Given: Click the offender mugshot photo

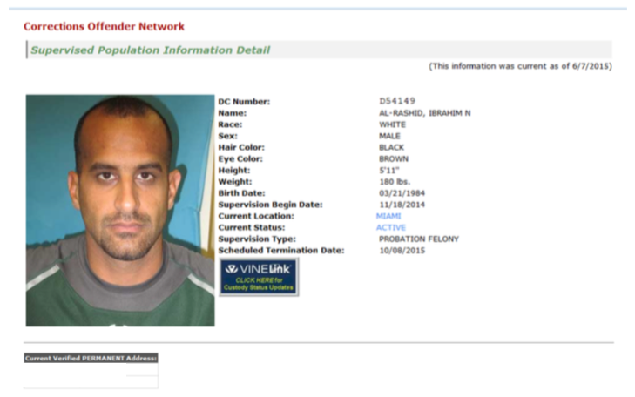Looking at the screenshot, I should click(x=120, y=211).
